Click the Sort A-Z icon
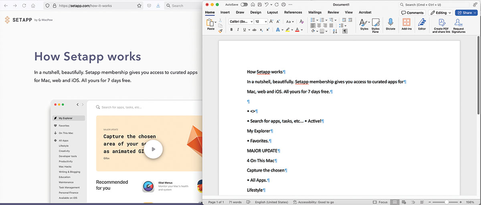Viewport: 481px width, 205px height. pos(335,31)
